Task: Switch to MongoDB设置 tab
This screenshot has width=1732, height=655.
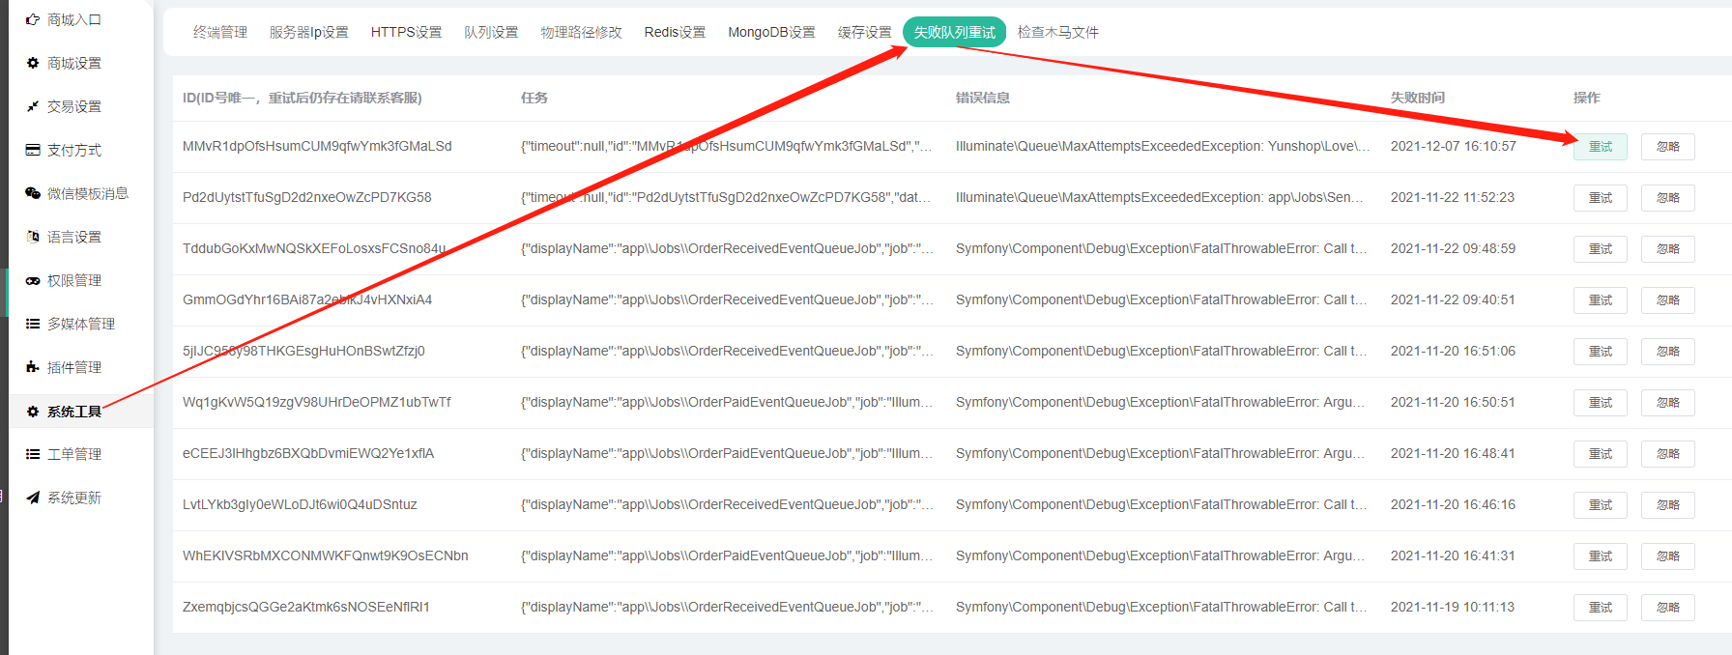Action: coord(771,32)
